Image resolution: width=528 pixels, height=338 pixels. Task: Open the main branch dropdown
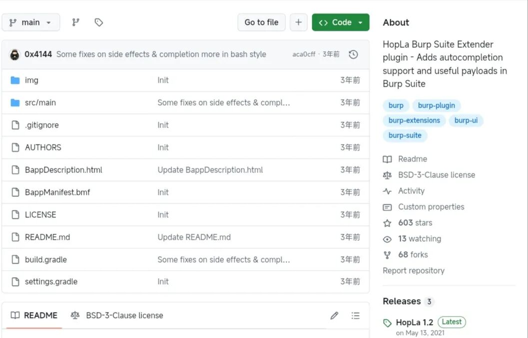click(30, 22)
